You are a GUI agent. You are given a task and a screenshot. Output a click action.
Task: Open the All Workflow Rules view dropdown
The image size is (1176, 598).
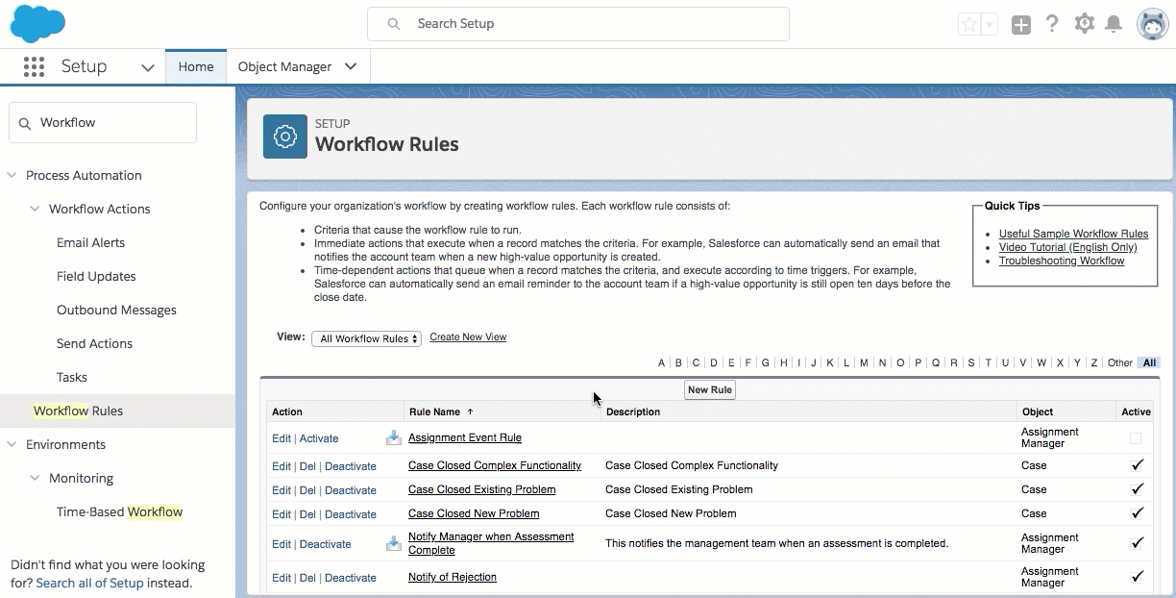click(x=366, y=338)
